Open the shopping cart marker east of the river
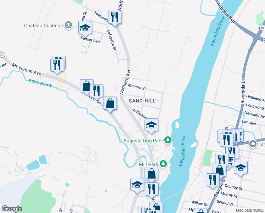 [231, 160]
